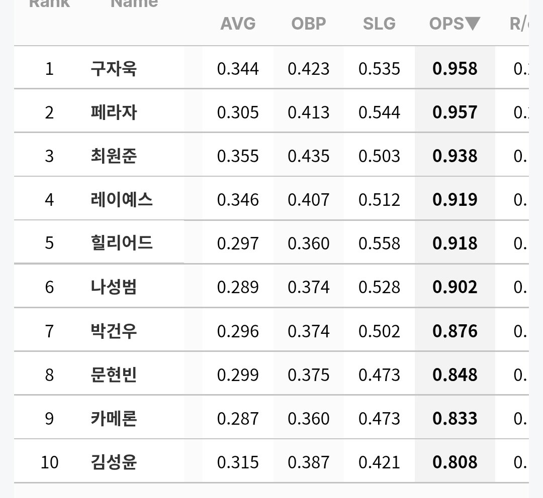
Task: Click player name 힐리어드
Action: tap(122, 243)
